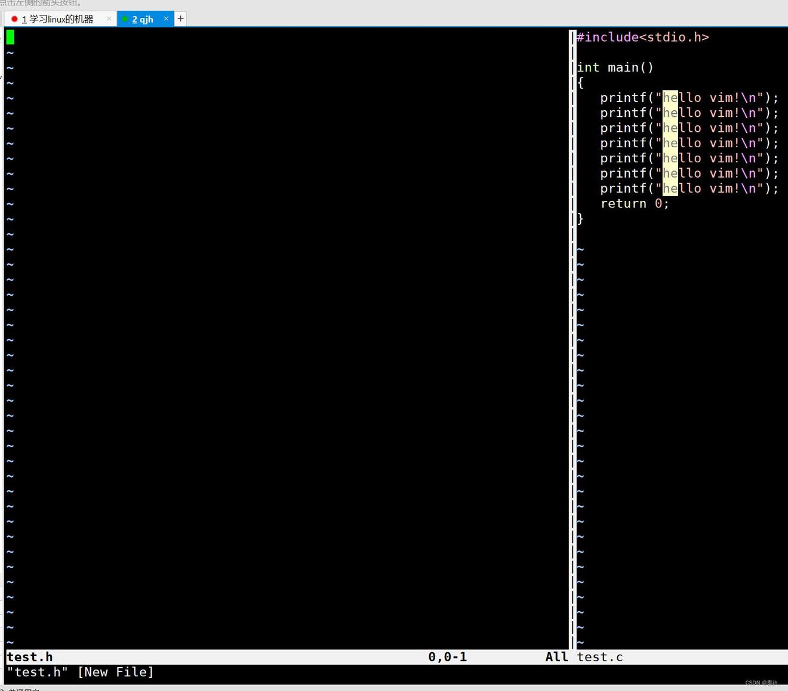Screen dimensions: 788x691
Task: Click the #include<stdio.h> line
Action: click(x=642, y=38)
